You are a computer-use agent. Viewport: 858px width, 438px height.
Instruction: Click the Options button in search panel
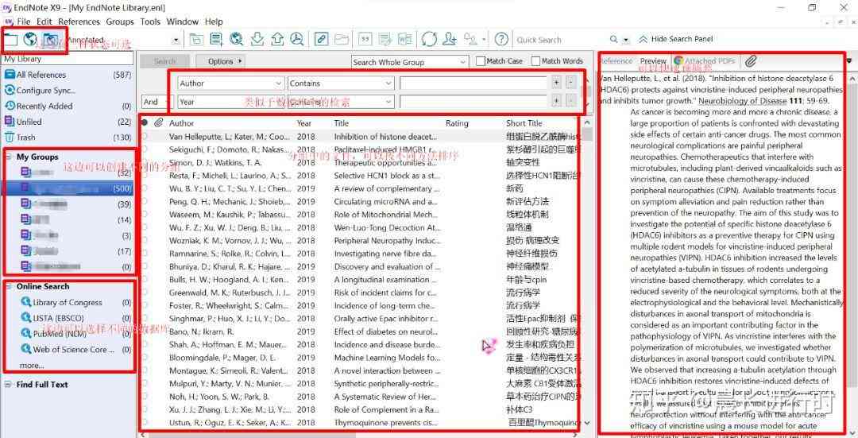[x=220, y=61]
